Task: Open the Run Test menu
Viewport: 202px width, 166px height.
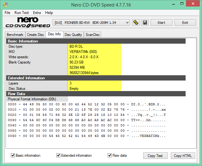Action: (22, 13)
